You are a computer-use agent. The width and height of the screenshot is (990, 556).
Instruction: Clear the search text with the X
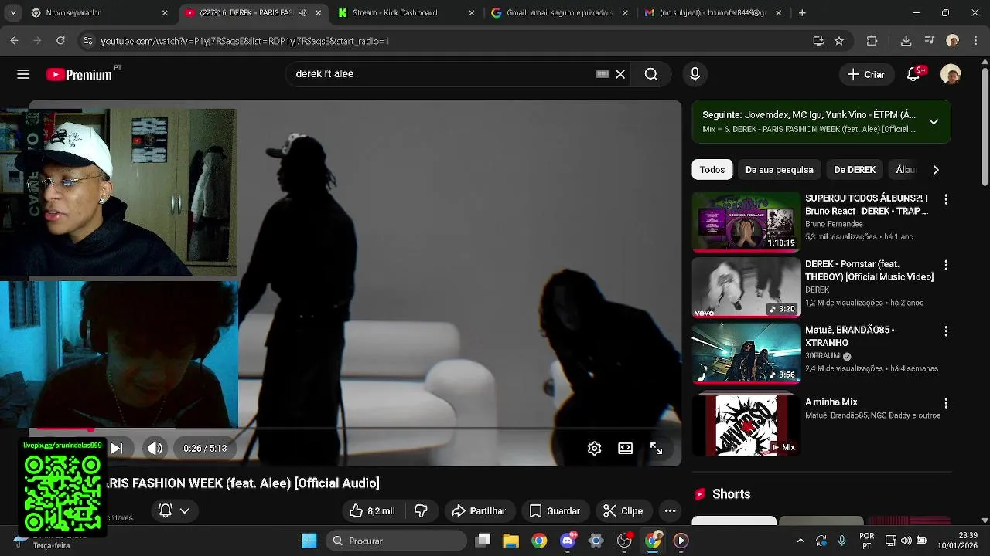(x=620, y=74)
